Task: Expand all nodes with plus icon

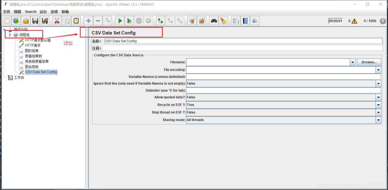Action: 89,21
